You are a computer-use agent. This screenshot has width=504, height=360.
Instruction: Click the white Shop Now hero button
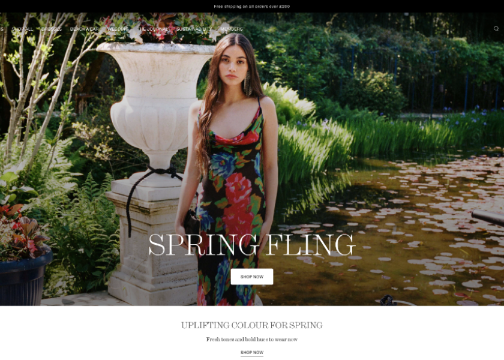[x=251, y=277]
